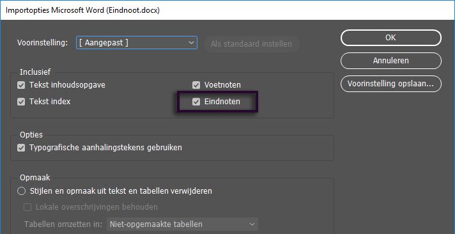This screenshot has height=234, width=455.
Task: Select Stijlen en opmaak verwijderen radio button
Action: pyautogui.click(x=22, y=191)
